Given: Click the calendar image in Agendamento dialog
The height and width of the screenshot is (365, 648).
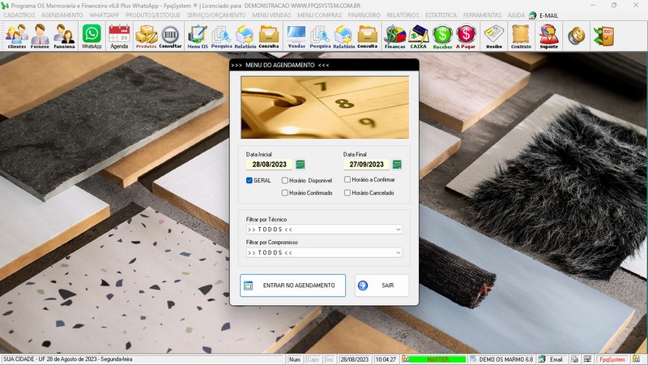Looking at the screenshot, I should coord(325,107).
